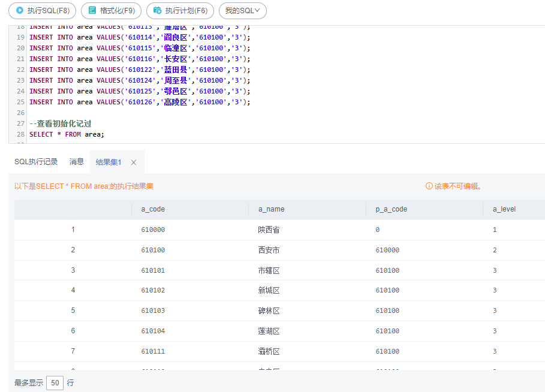The height and width of the screenshot is (392, 545).
Task: Click the 执行计划(F6) plan icon
Action: point(158,10)
